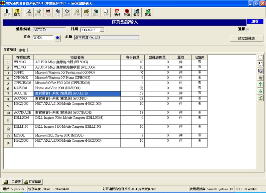Click the on-hand quantity 32 cell
The height and width of the screenshot is (193, 266).
pos(132,99)
